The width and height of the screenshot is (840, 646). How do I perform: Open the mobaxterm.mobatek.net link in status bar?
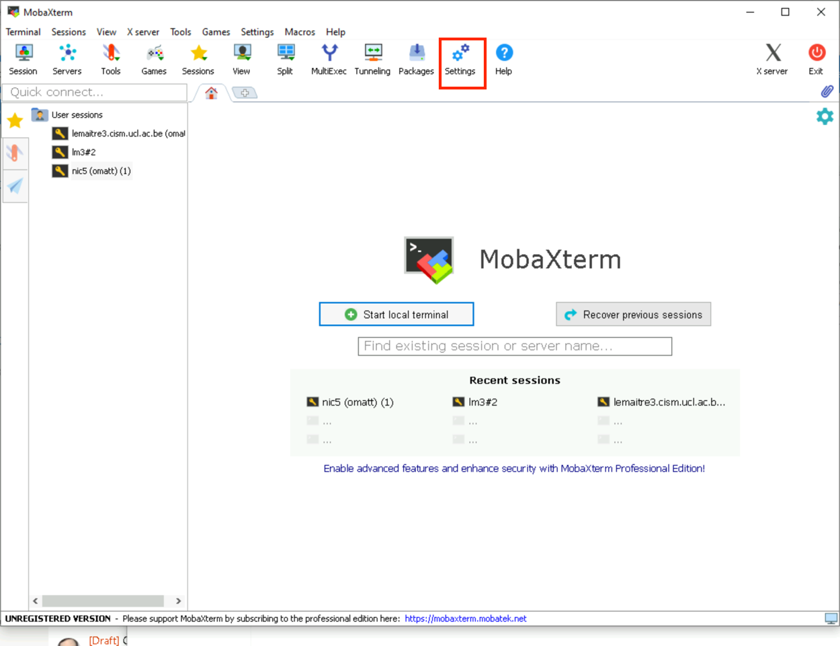pyautogui.click(x=466, y=618)
